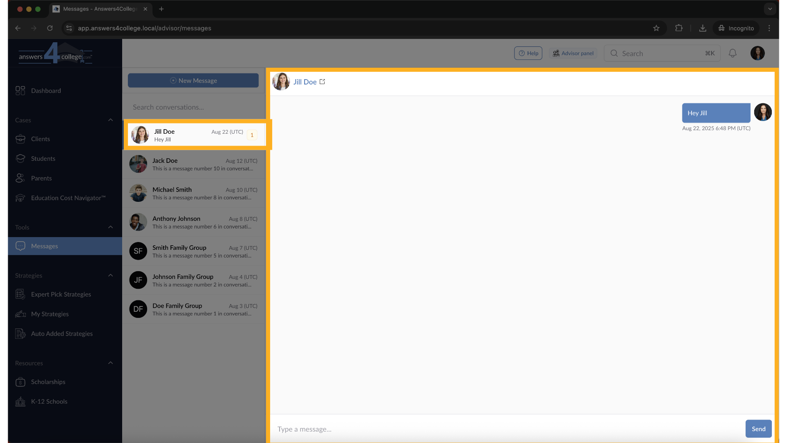
Task: Collapse the Tools sidebar section
Action: click(x=110, y=227)
